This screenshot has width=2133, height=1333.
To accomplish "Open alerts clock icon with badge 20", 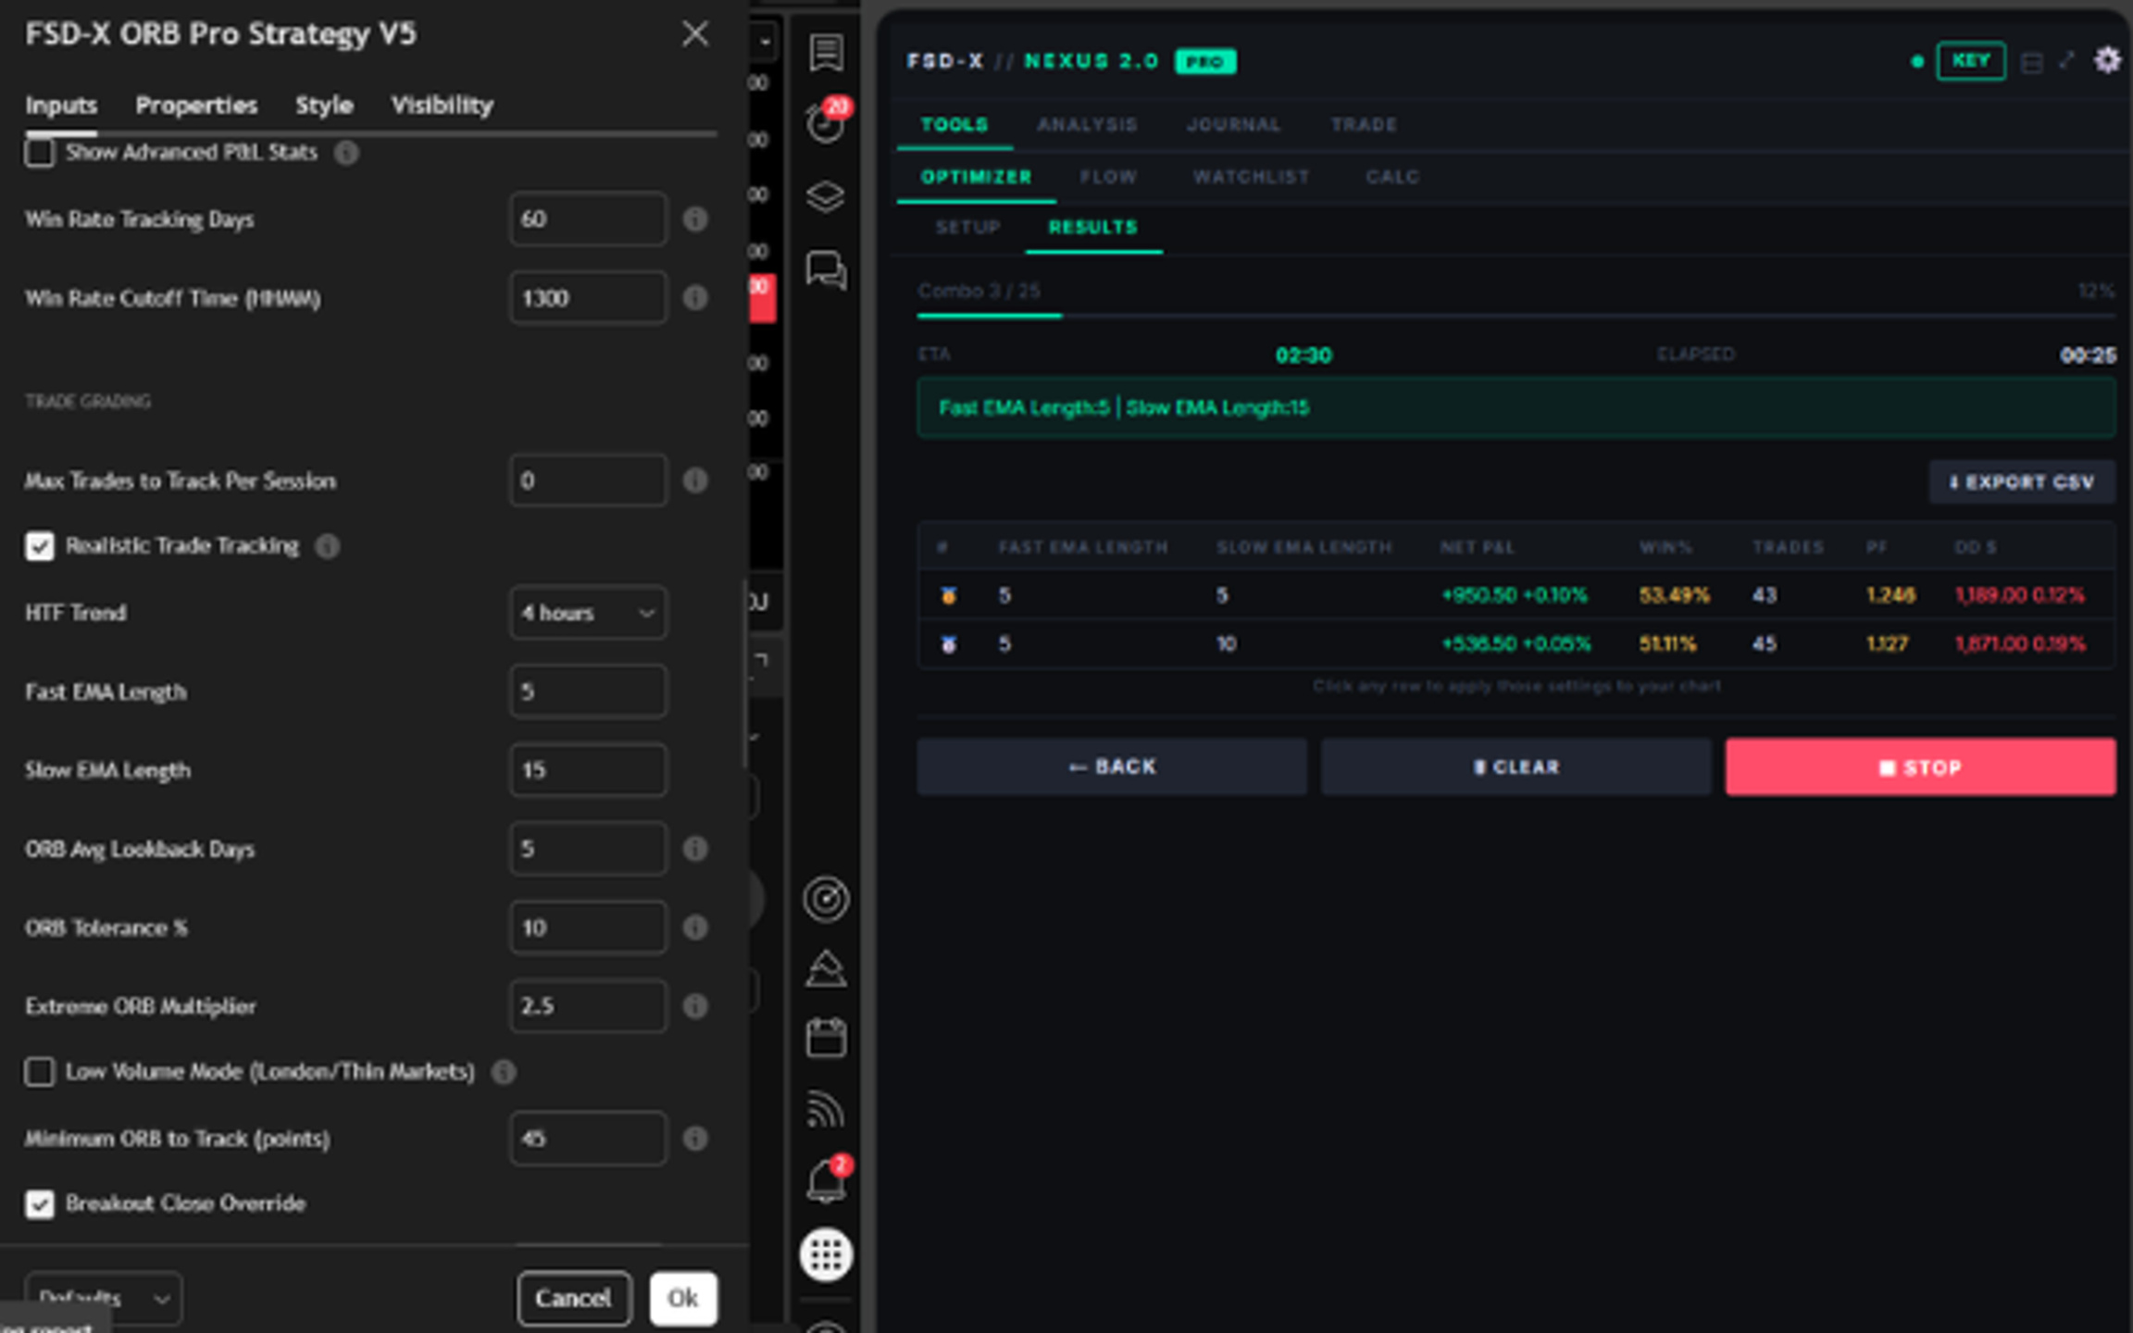I will (826, 122).
